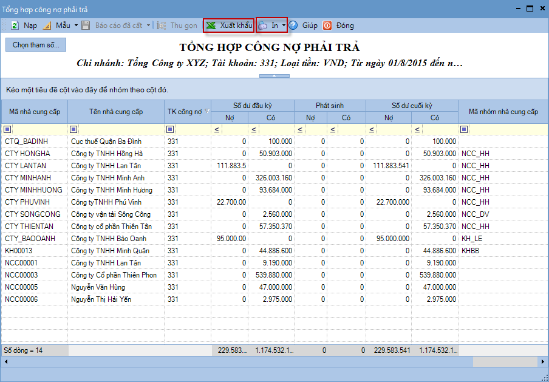Click the In printer icon

[x=264, y=26]
